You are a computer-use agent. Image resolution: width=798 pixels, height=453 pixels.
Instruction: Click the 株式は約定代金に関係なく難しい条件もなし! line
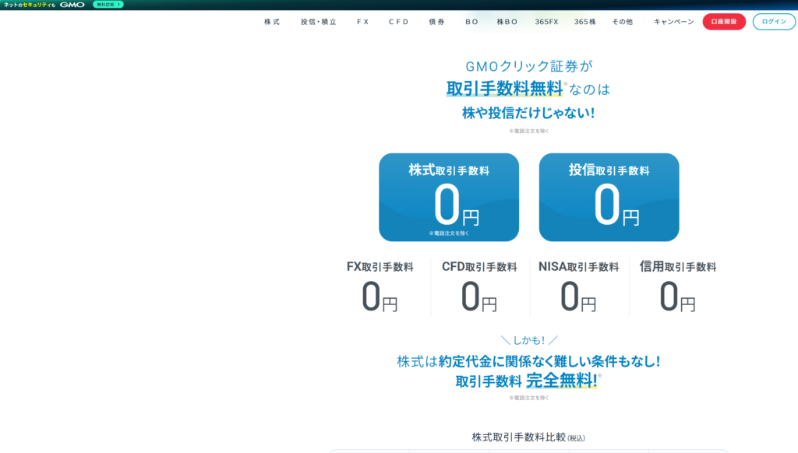coord(528,361)
